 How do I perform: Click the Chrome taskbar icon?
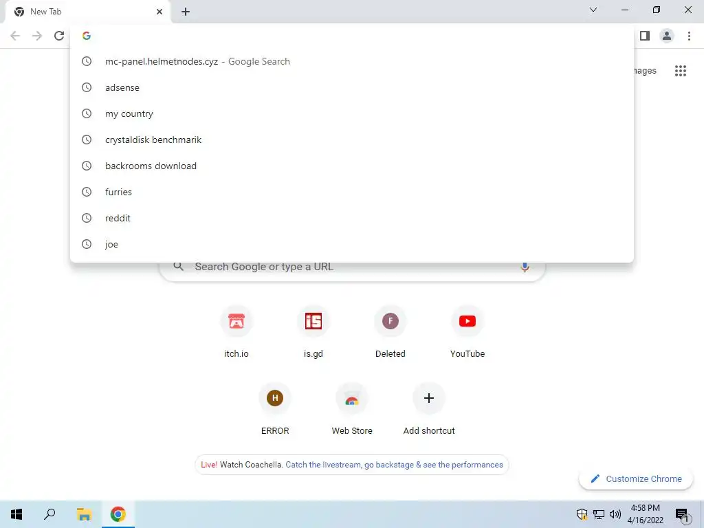point(118,514)
